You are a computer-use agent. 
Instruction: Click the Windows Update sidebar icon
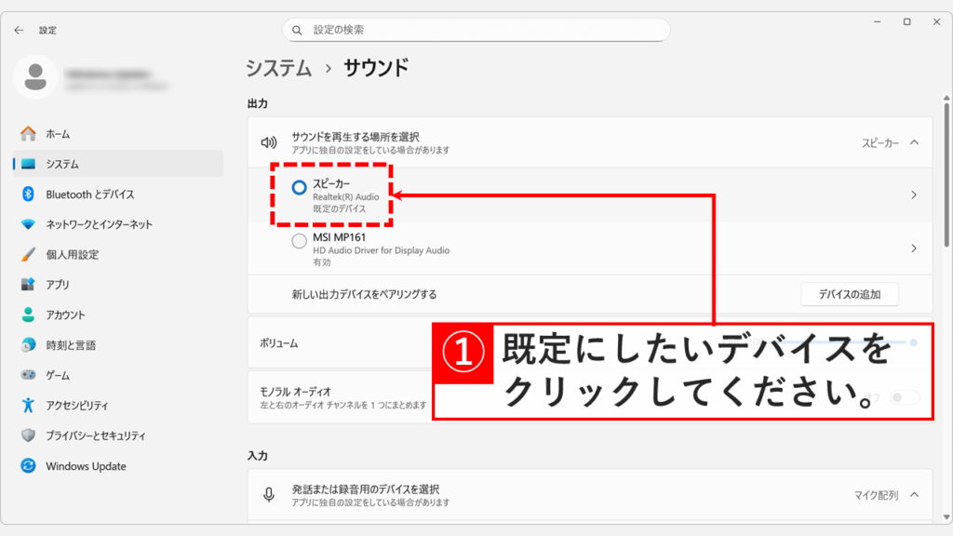pyautogui.click(x=28, y=465)
